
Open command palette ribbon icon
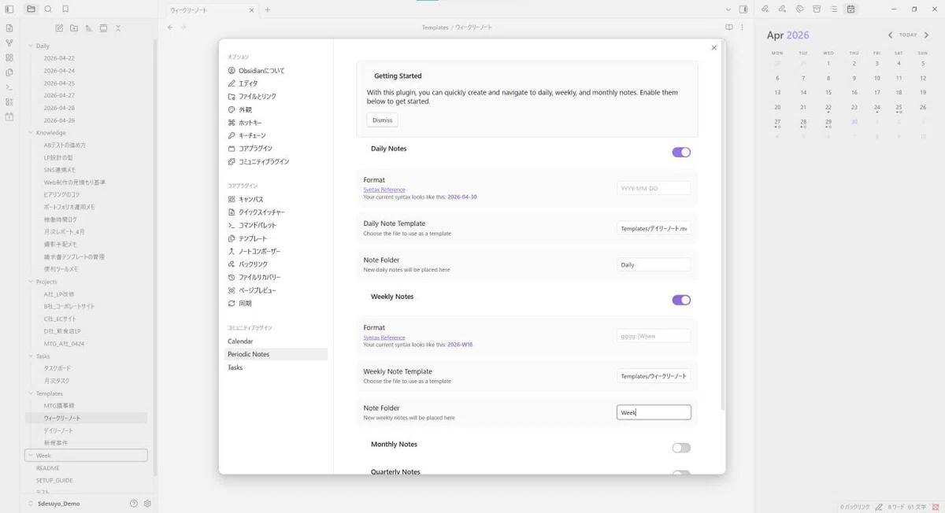click(x=9, y=87)
